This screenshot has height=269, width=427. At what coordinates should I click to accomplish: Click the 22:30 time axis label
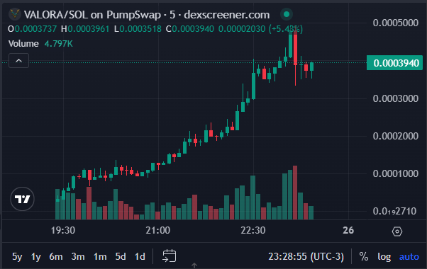pos(253,230)
